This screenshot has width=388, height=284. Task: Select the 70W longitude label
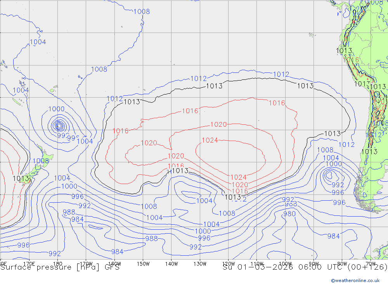pyautogui.click(x=371, y=264)
